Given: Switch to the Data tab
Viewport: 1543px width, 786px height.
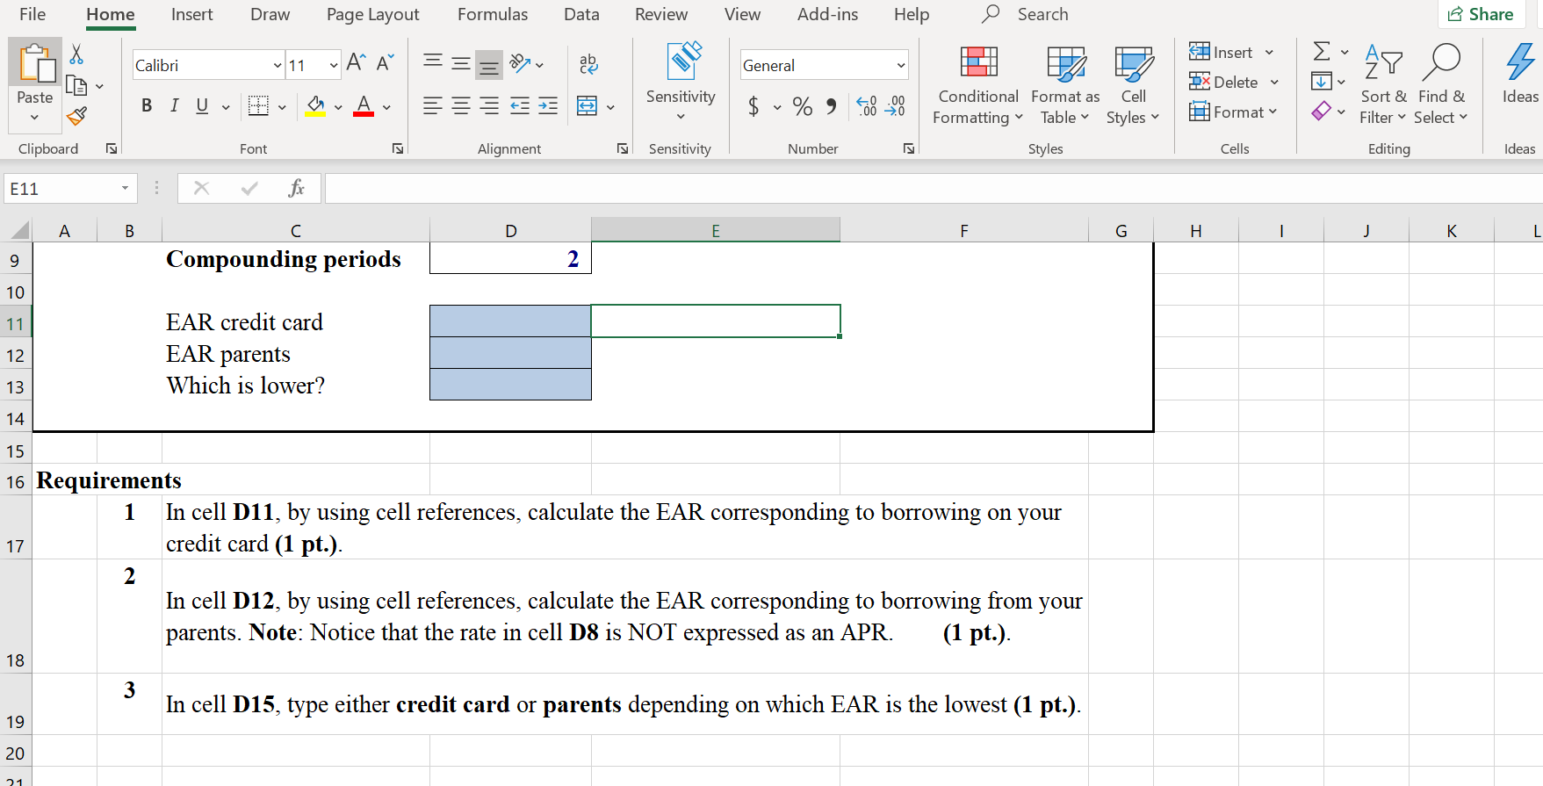Looking at the screenshot, I should [x=581, y=14].
